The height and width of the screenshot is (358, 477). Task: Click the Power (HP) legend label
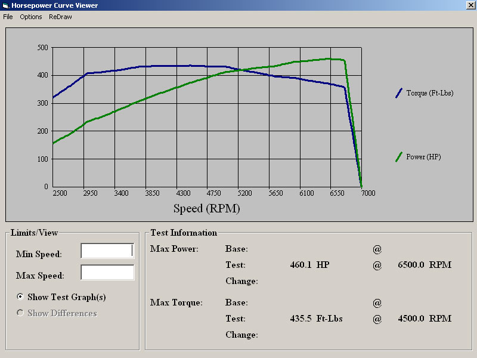click(x=423, y=157)
